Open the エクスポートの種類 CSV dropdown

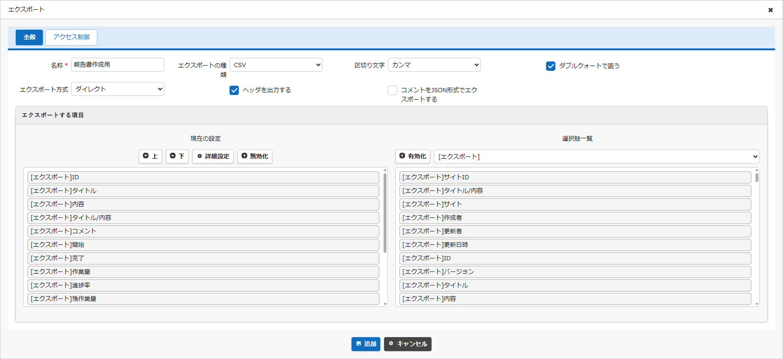[276, 65]
